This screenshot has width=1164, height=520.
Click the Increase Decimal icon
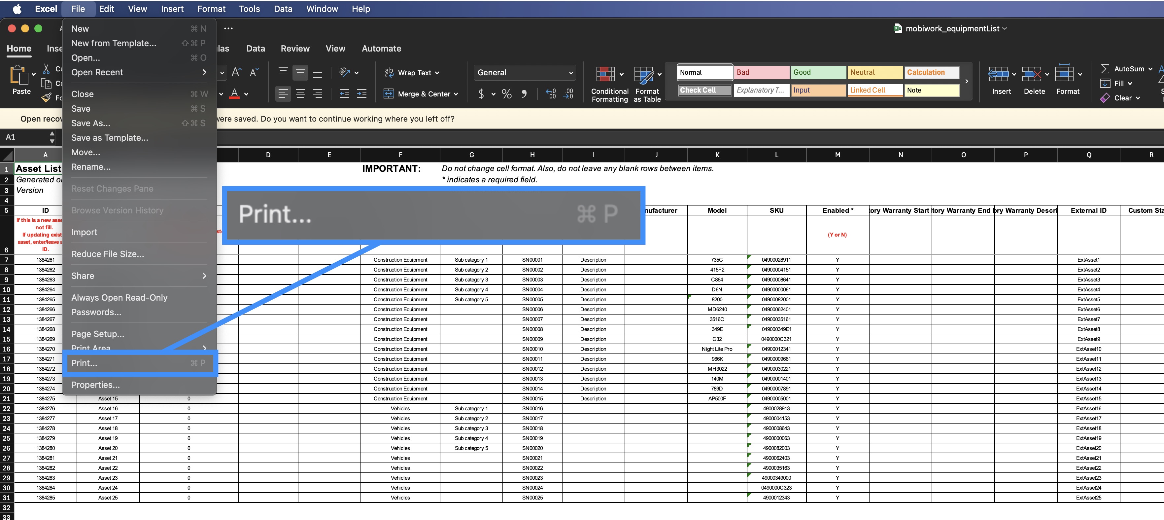pyautogui.click(x=550, y=94)
